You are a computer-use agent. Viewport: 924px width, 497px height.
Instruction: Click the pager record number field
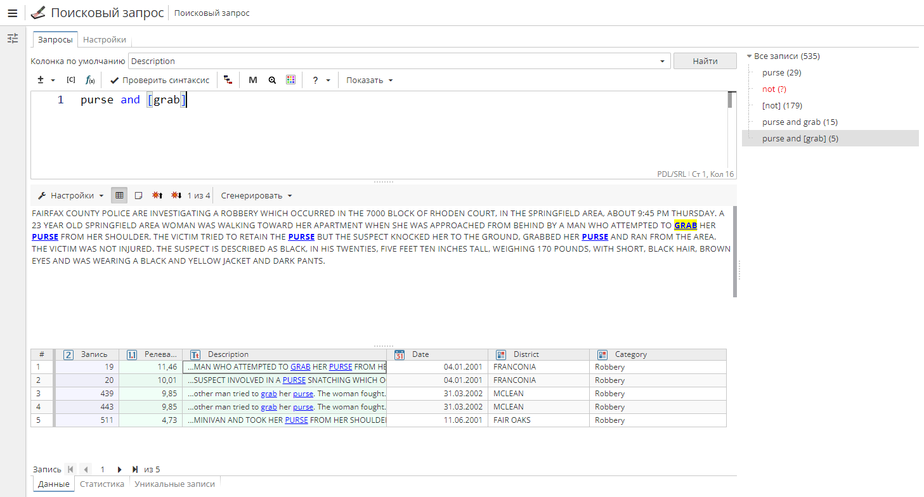point(102,469)
